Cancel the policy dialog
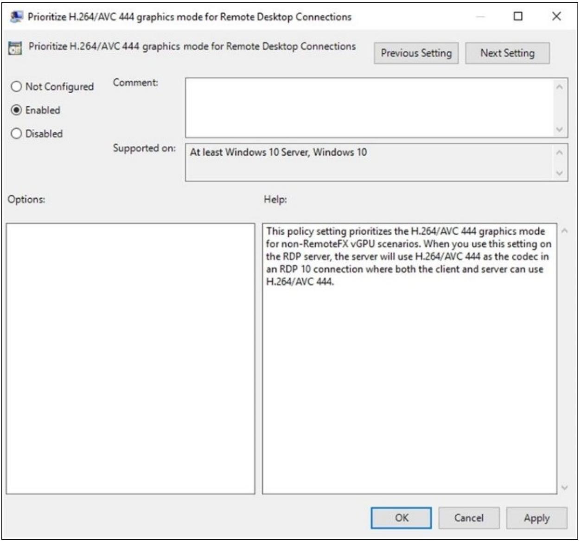 coord(469,518)
